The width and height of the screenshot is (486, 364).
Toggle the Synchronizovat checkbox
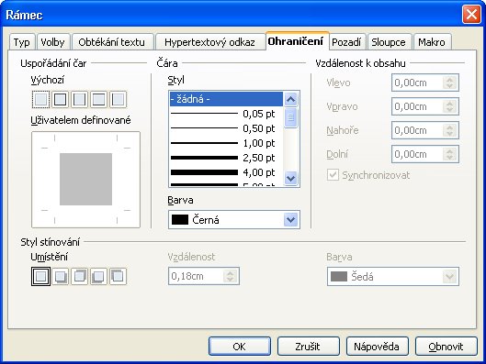pos(333,175)
